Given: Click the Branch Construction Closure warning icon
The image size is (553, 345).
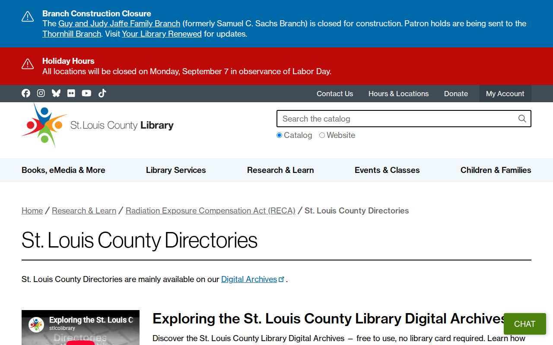Looking at the screenshot, I should pyautogui.click(x=28, y=17).
